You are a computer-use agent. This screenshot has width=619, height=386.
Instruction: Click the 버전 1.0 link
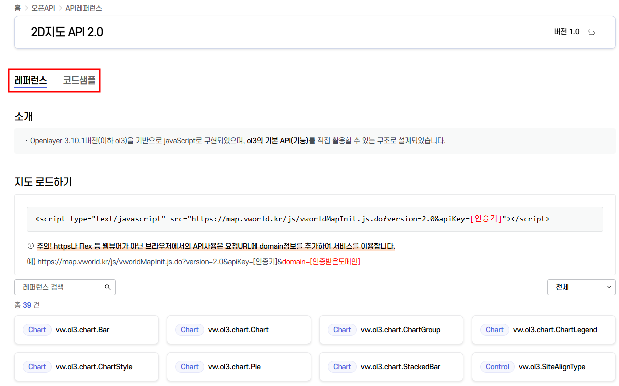point(567,32)
